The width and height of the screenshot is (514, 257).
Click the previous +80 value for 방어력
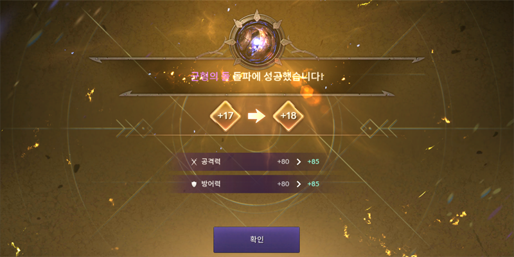(283, 184)
